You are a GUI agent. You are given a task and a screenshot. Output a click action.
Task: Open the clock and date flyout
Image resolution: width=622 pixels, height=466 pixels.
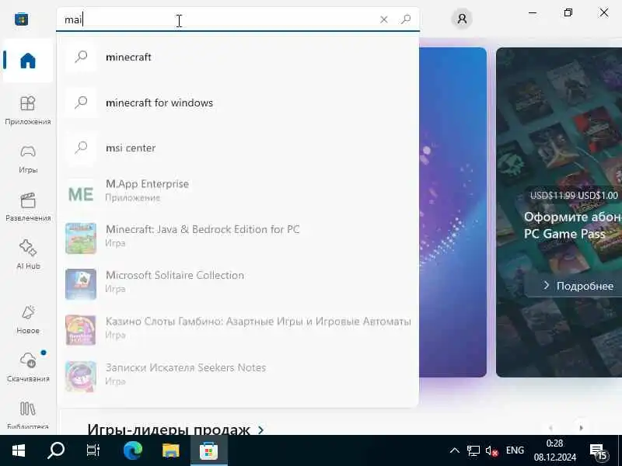pos(554,450)
